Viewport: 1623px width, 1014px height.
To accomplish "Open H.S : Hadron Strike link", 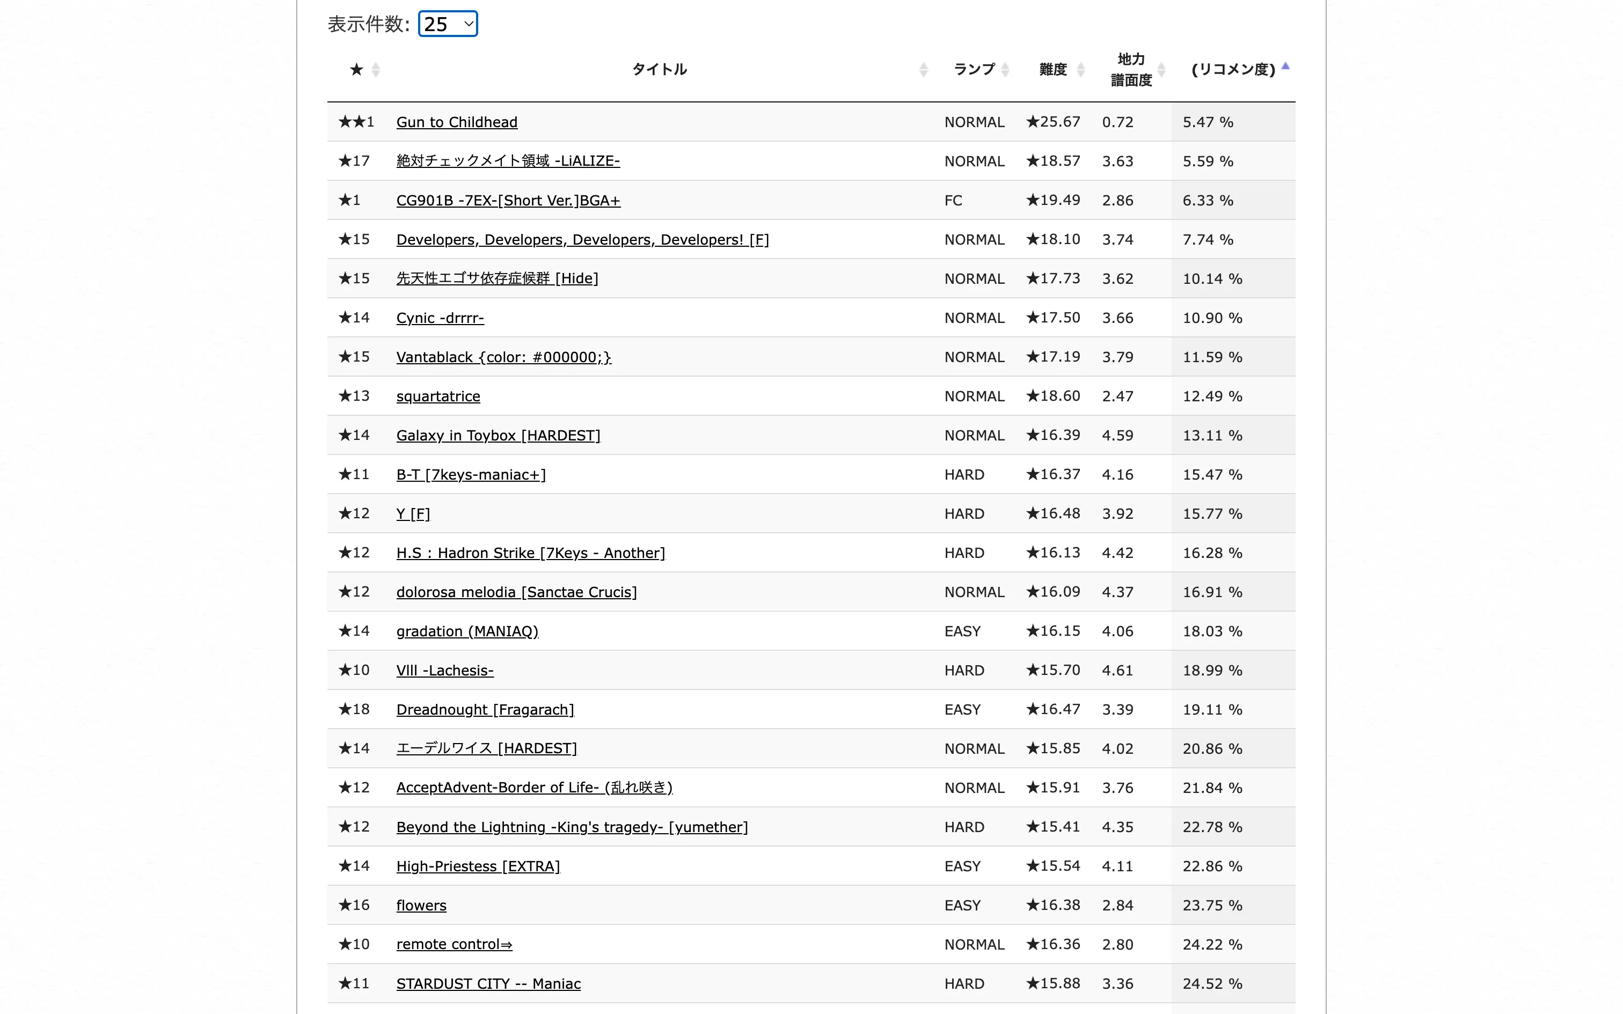I will pyautogui.click(x=530, y=553).
